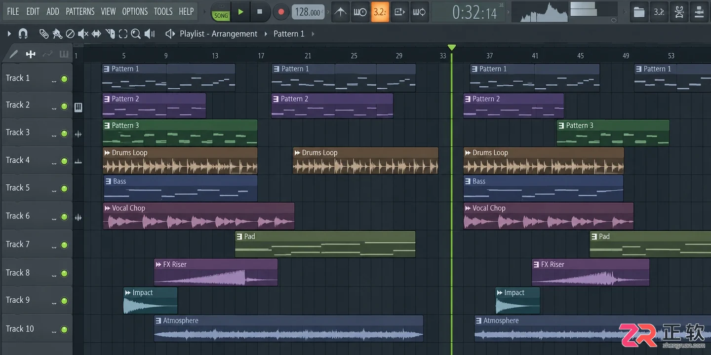711x355 pixels.
Task: Start playback with the Play button
Action: click(x=240, y=12)
